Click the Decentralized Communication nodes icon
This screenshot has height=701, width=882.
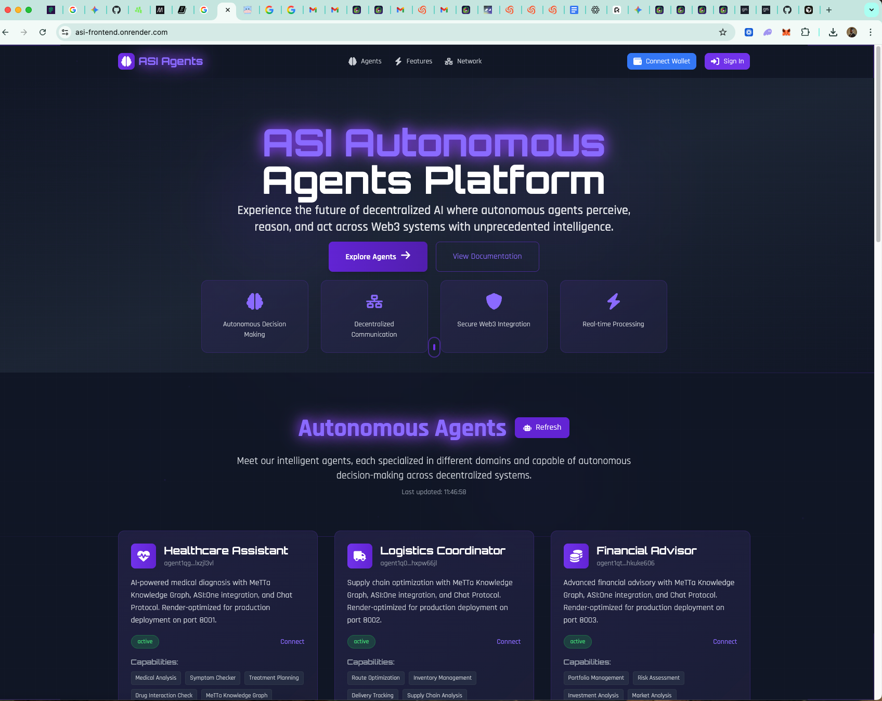(x=374, y=301)
